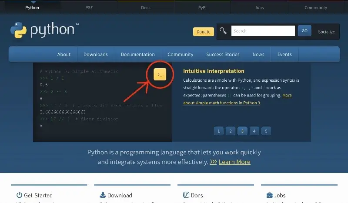Show slide 5 of the code carousel

[x=266, y=131]
